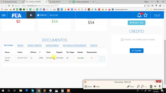166x93 pixels.
Task: Open the hamburger menu in FLA header
Action: point(4,15)
